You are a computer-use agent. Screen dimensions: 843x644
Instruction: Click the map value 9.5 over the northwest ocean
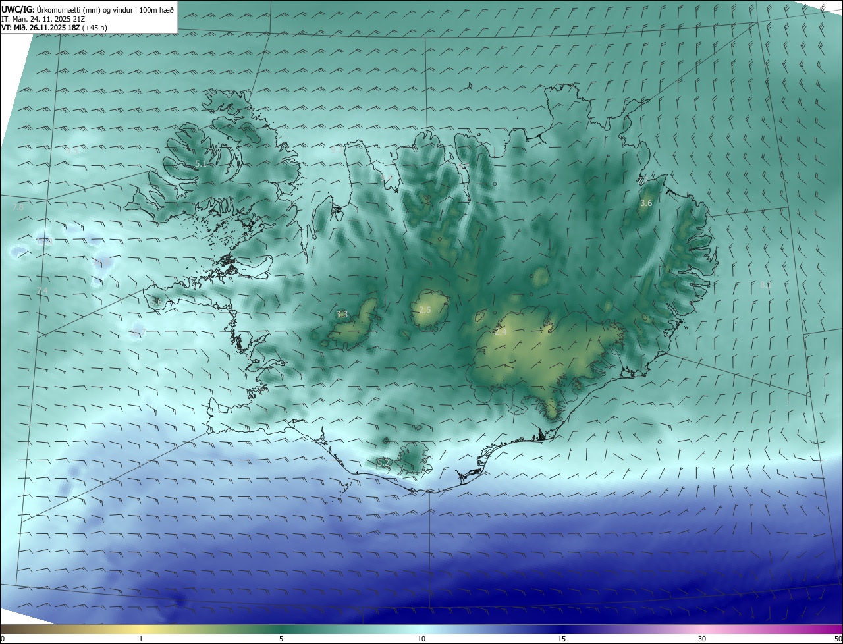click(72, 150)
